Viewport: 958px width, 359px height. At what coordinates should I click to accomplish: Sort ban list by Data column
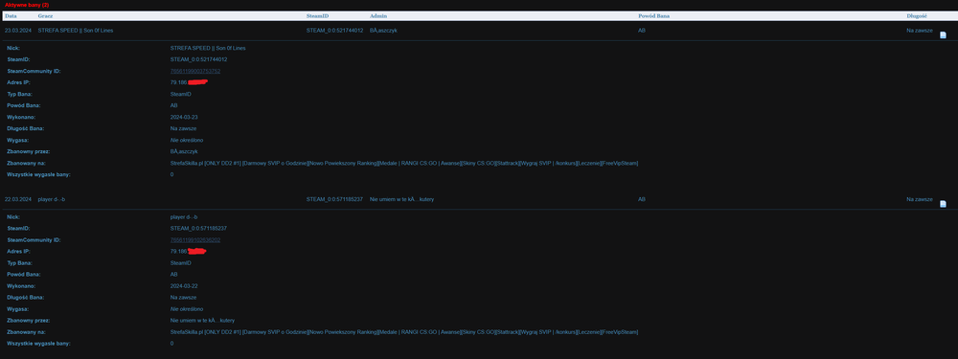(11, 16)
